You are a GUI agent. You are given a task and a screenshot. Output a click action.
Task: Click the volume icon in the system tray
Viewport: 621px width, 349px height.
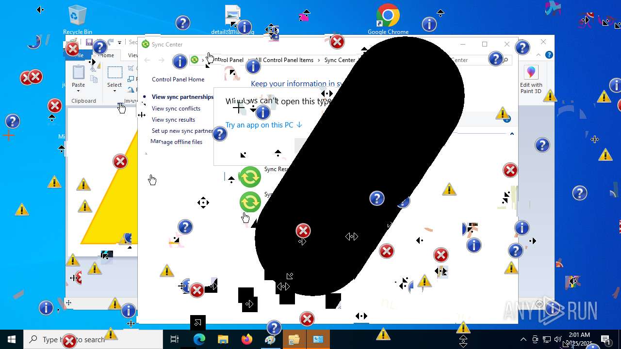click(x=558, y=339)
